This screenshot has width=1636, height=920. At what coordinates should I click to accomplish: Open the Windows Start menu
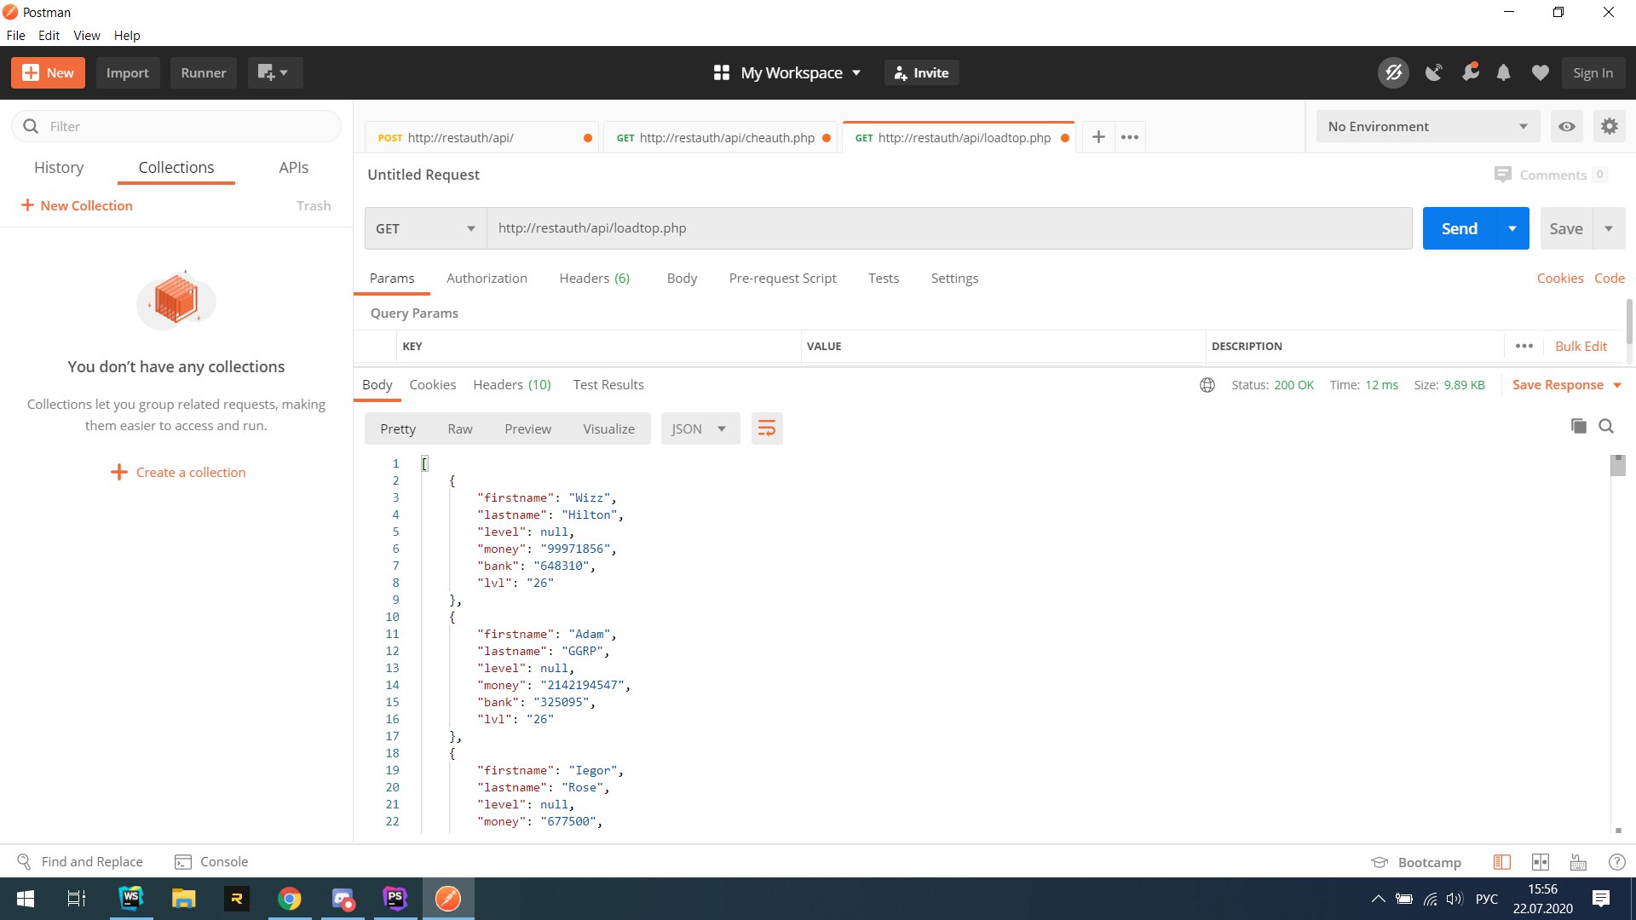[x=26, y=899]
